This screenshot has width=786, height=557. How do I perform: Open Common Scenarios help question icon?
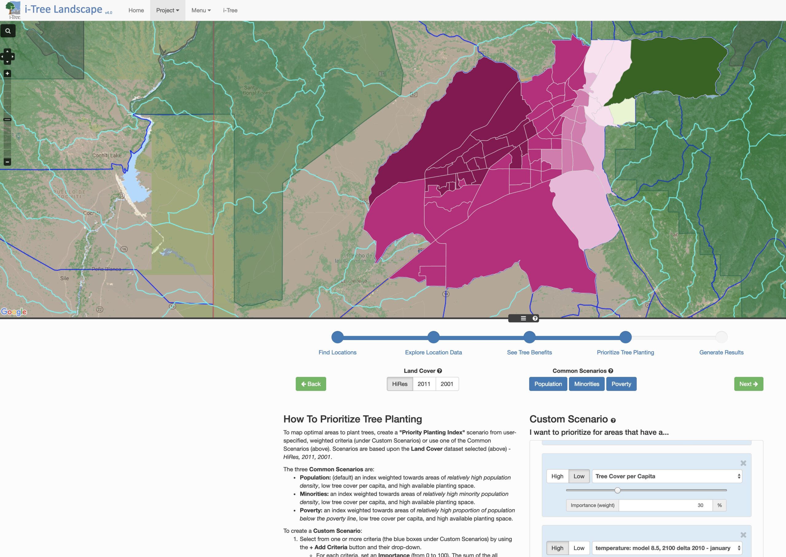tap(611, 371)
